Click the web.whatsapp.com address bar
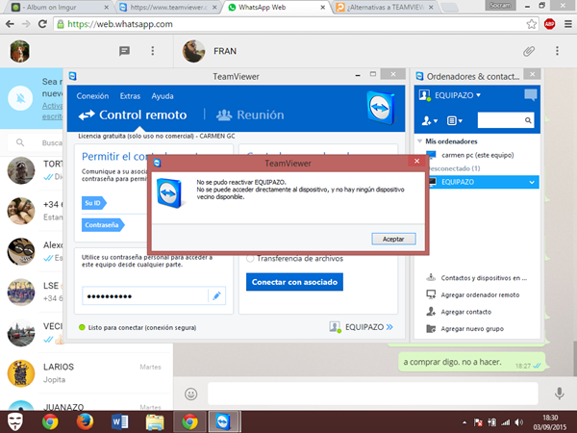Viewport: 577px width, 433px height. (294, 24)
